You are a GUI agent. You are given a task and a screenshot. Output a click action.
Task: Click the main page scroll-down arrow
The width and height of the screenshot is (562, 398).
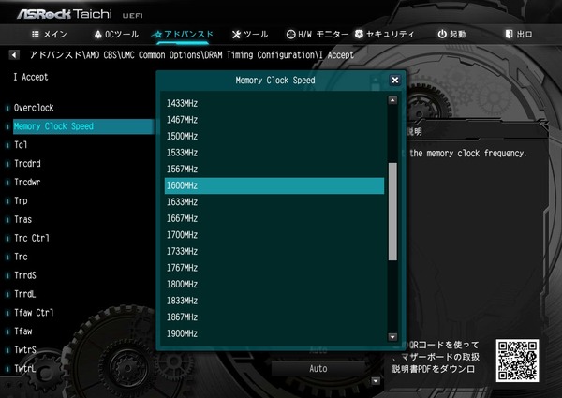tap(376, 381)
